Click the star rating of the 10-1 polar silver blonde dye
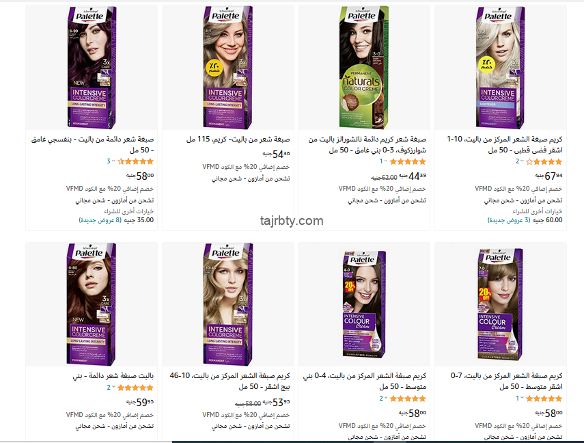 point(544,161)
